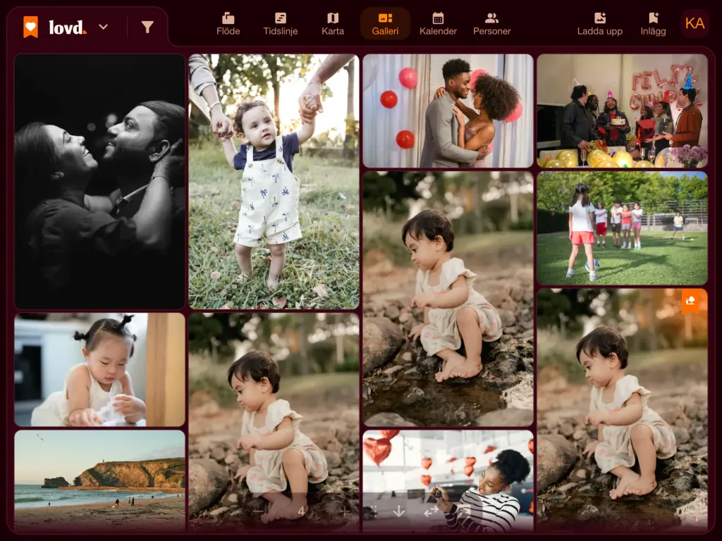Open the Kalender view

click(438, 24)
